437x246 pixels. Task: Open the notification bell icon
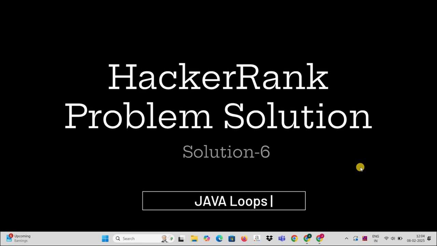(429, 238)
